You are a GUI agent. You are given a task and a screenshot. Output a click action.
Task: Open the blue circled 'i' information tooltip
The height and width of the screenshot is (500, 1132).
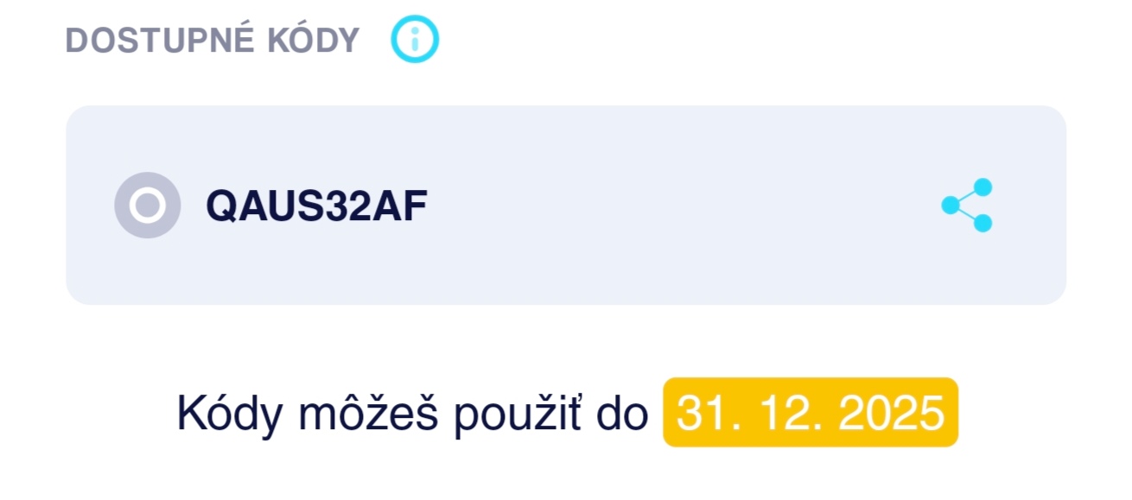coord(415,39)
